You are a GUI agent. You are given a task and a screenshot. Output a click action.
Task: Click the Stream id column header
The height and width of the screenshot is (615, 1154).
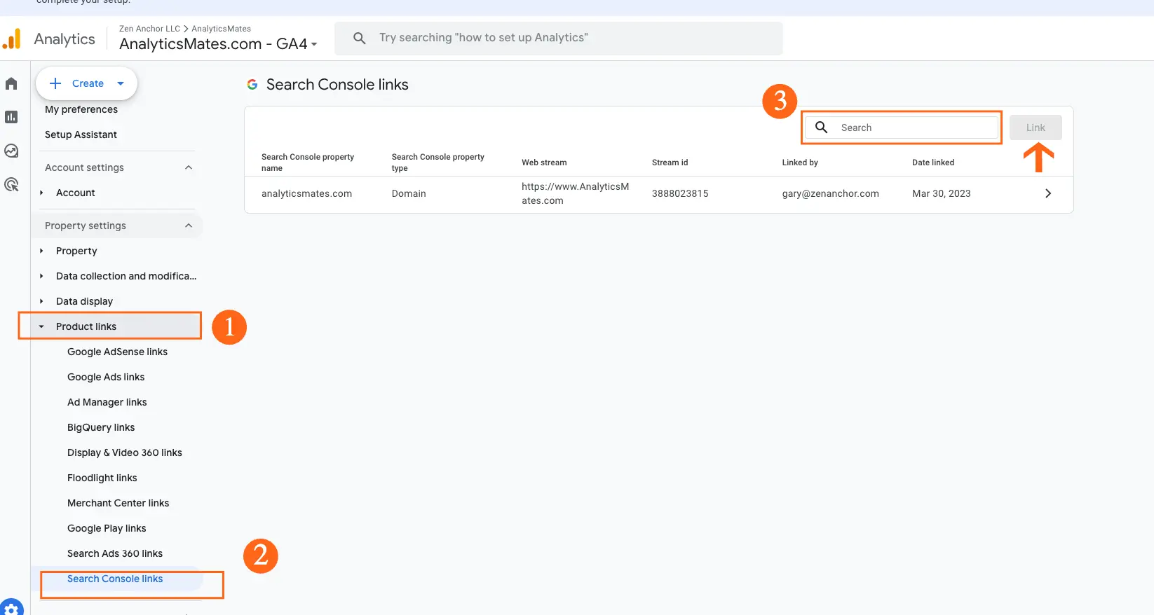click(670, 163)
